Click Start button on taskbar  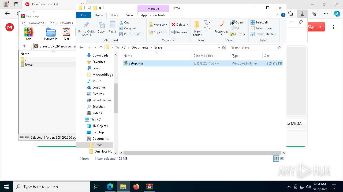tap(6, 187)
